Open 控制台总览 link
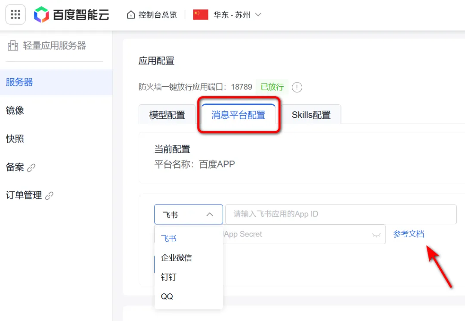This screenshot has height=321, width=465. (158, 15)
